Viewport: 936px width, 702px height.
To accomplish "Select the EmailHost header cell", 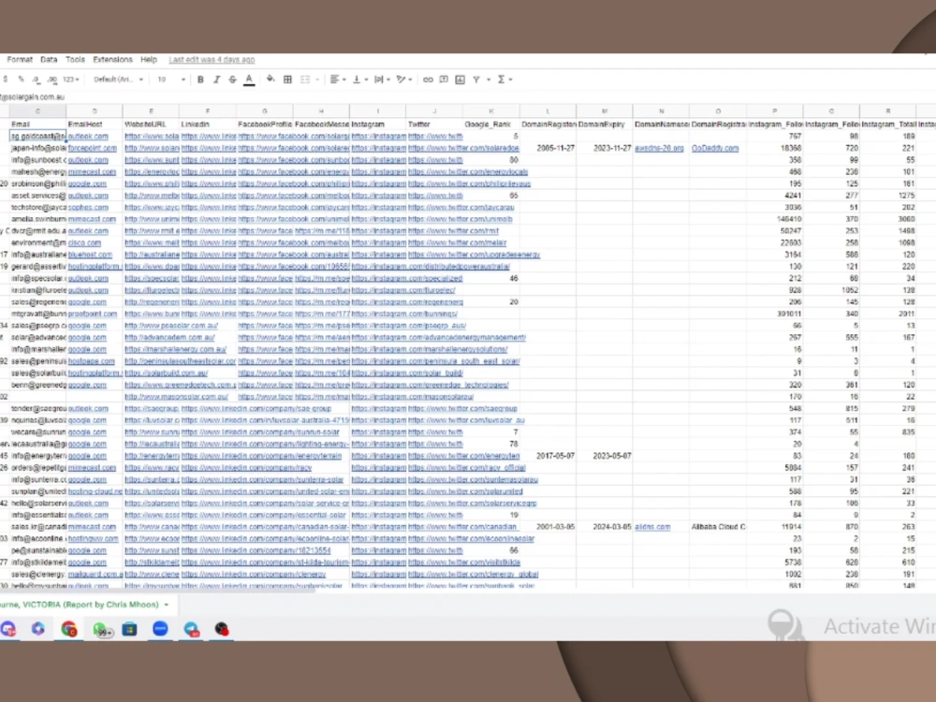I will pos(95,124).
